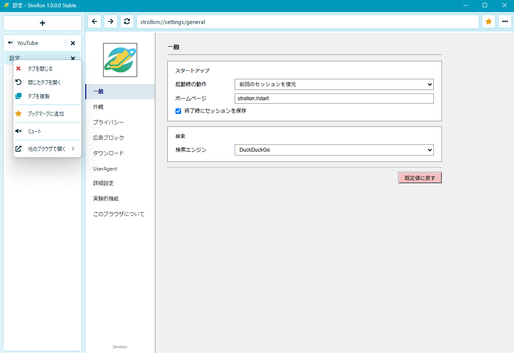Close the 設定 tab with its X

(x=73, y=58)
